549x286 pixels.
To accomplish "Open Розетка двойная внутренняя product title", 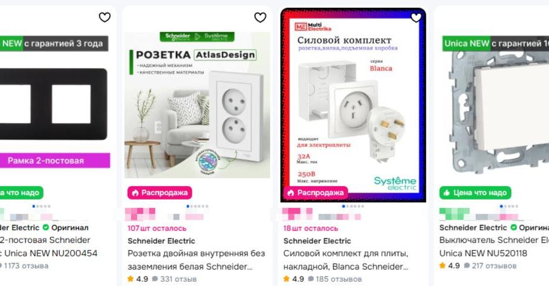I will coord(196,260).
